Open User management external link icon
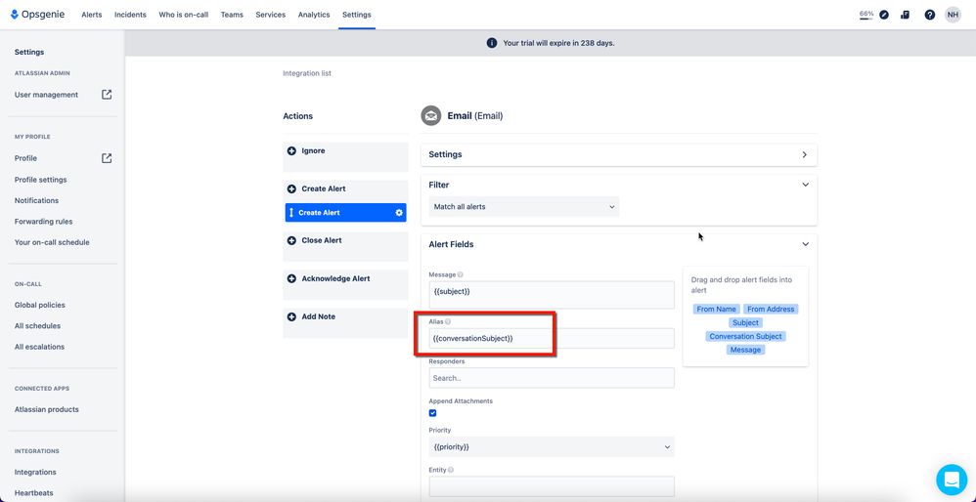976x502 pixels. [x=107, y=95]
